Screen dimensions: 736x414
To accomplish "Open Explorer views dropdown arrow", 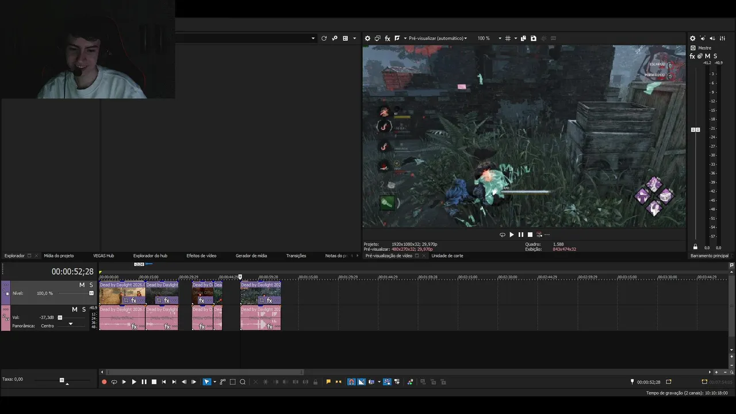I will [x=354, y=39].
